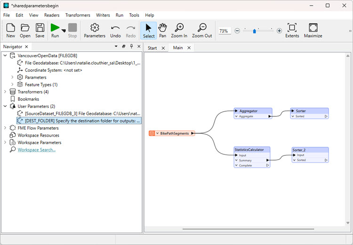353x245 pixels.
Task: Click the Zoom Out magnifier
Action: pos(202,31)
